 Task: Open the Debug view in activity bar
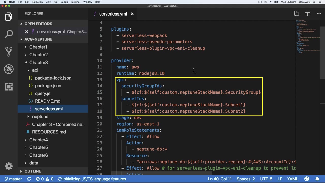[x=9, y=69]
